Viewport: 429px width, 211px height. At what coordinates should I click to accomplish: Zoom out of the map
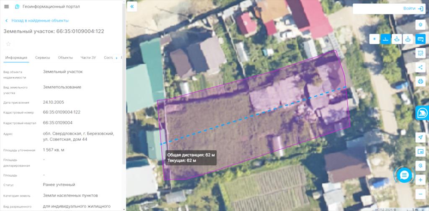point(420,194)
